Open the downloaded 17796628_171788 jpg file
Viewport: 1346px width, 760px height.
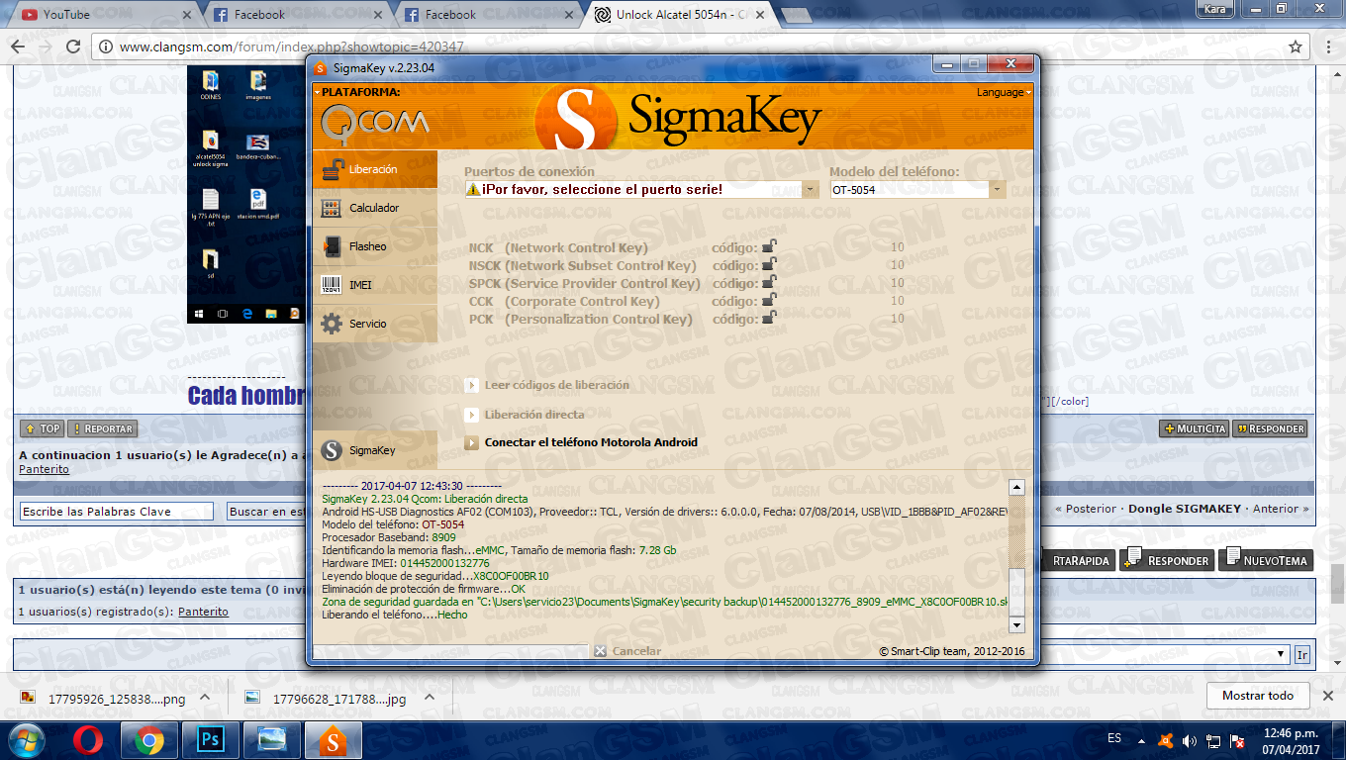coord(328,699)
